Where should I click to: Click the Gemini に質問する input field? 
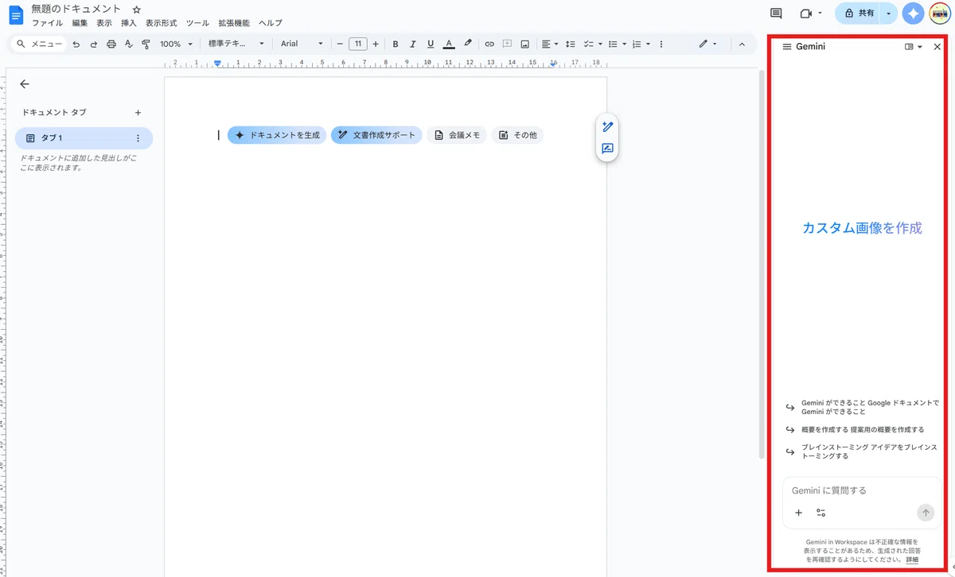pos(862,490)
